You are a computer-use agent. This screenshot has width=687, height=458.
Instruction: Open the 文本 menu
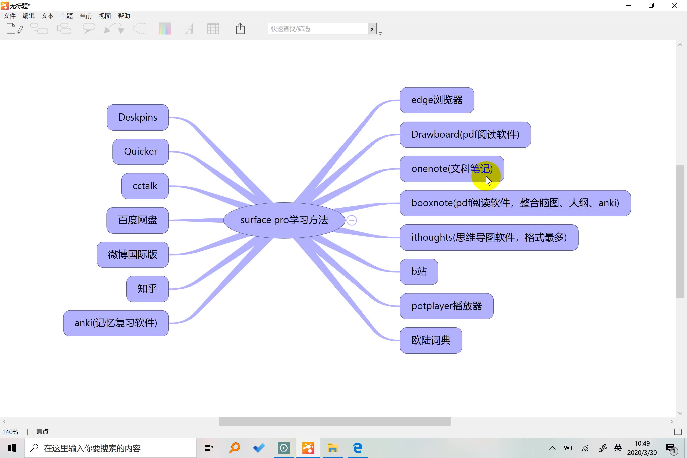48,16
